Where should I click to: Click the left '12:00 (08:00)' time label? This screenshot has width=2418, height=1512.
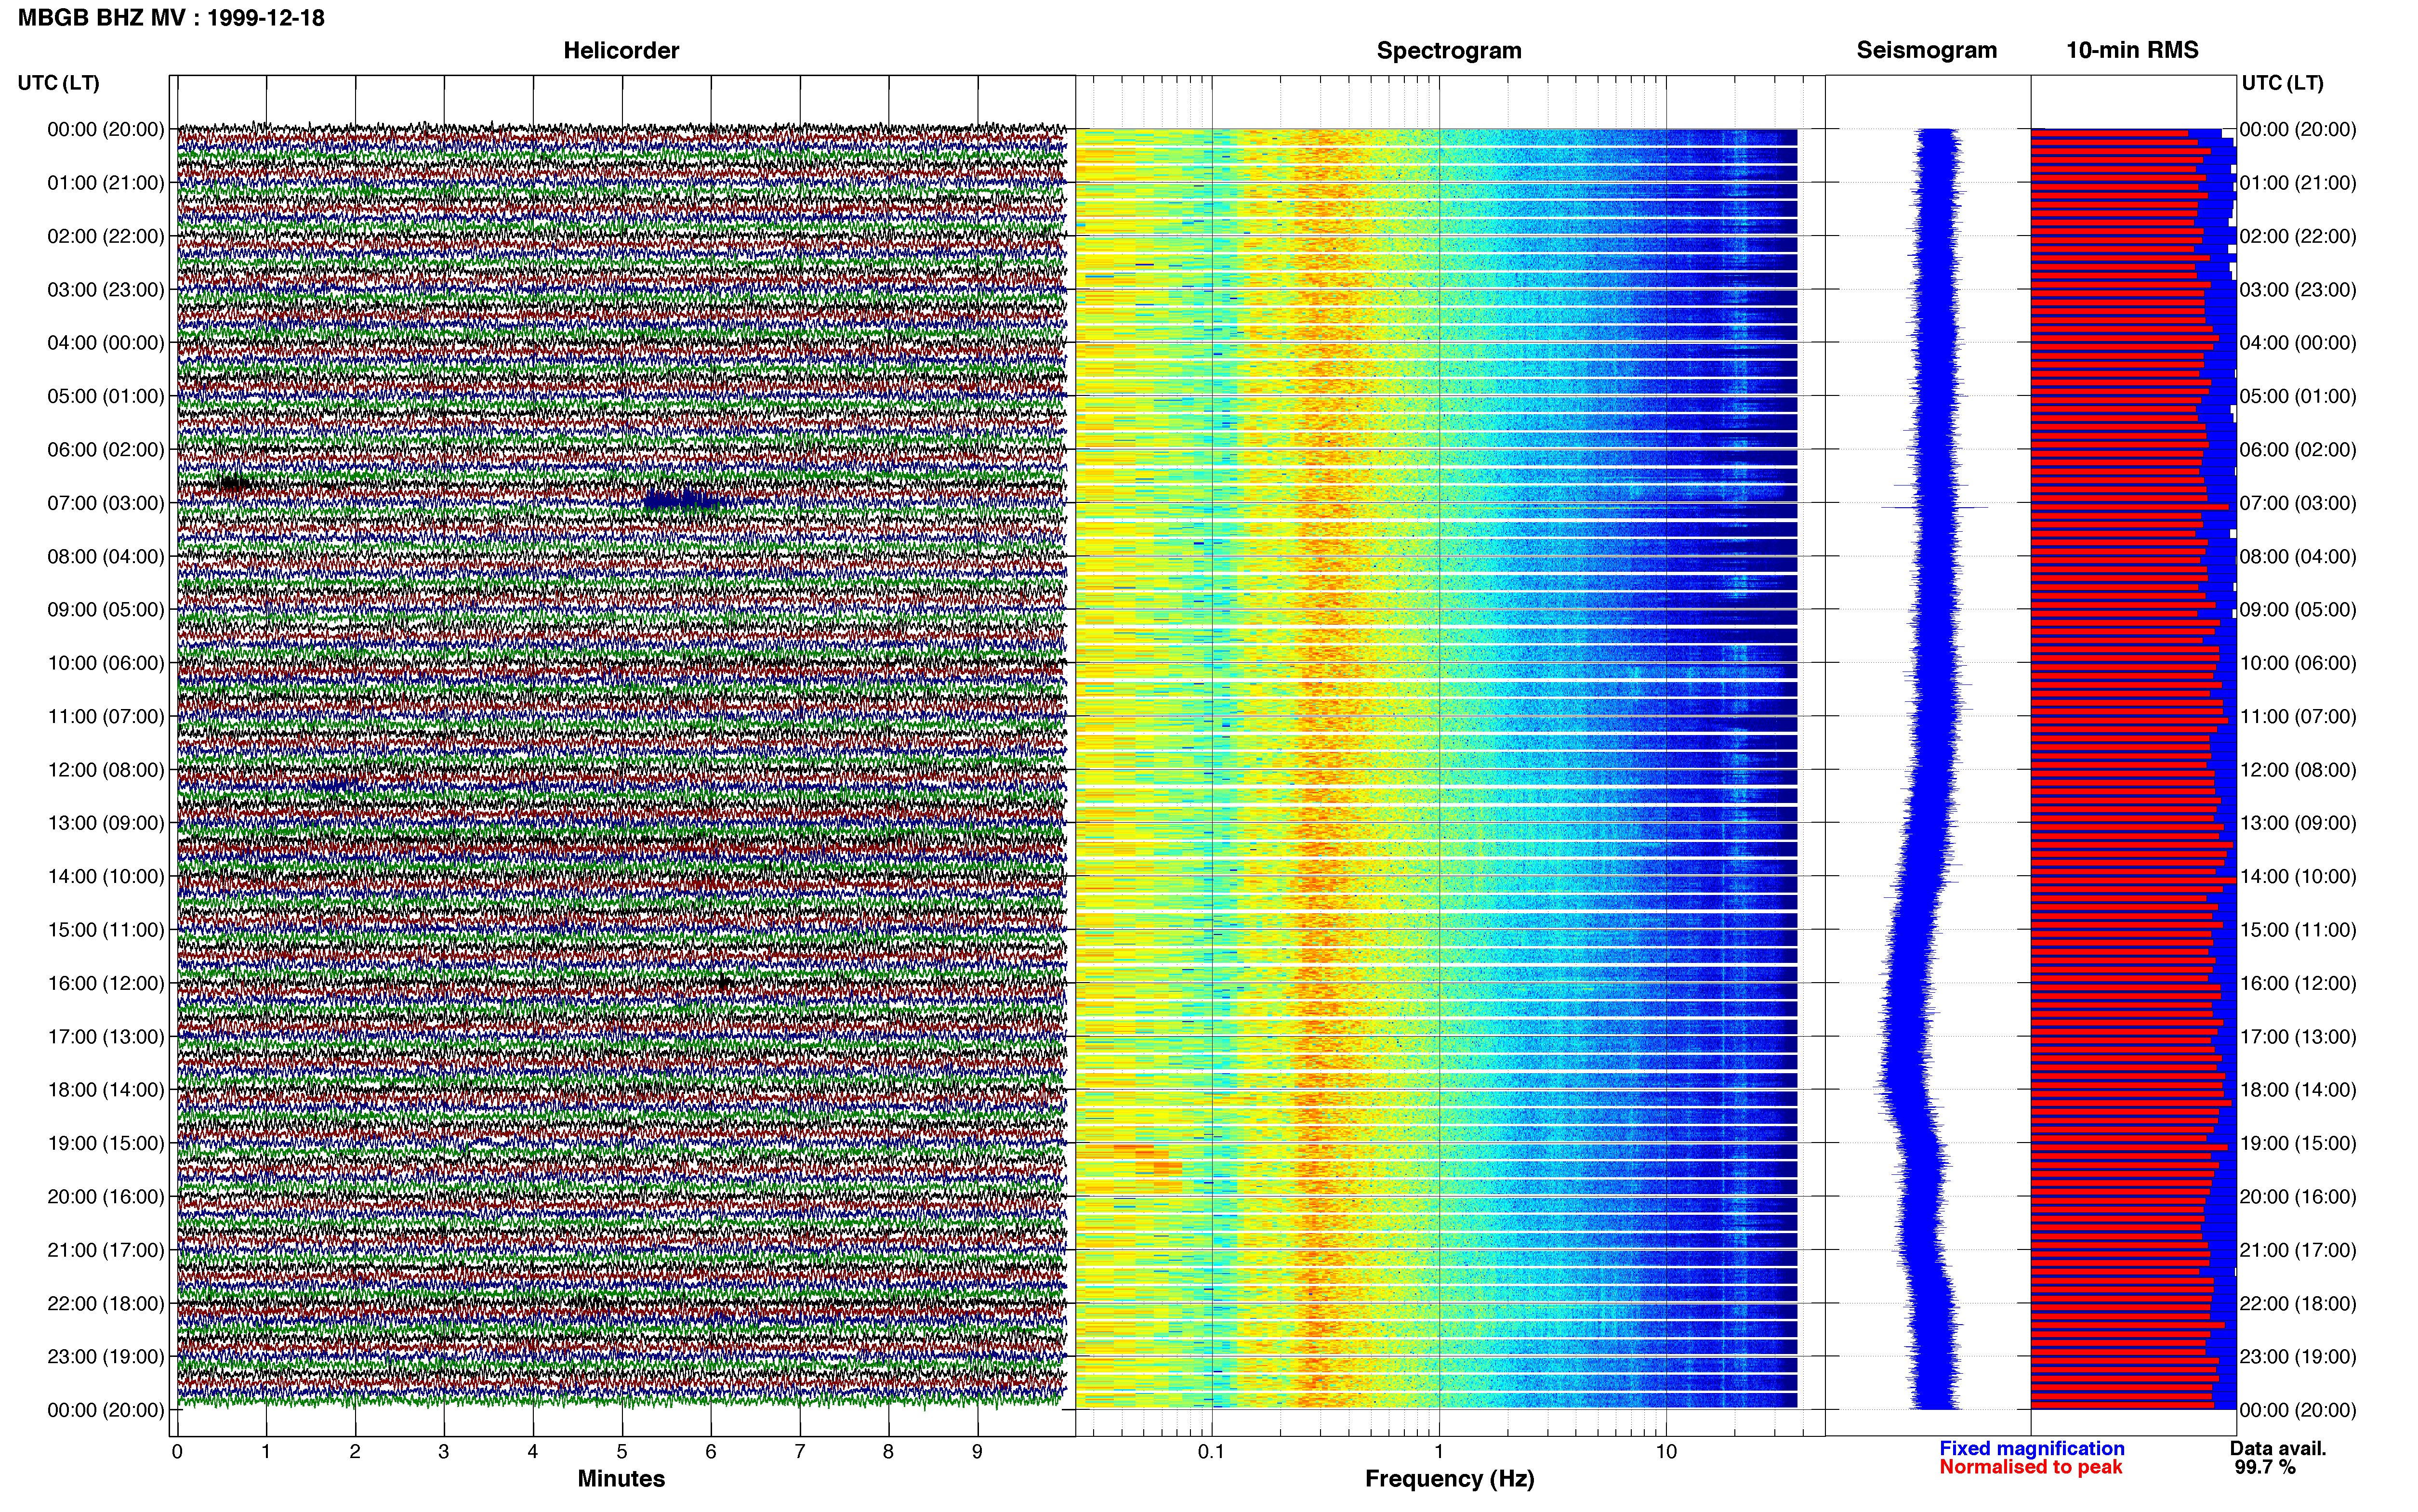coord(106,770)
